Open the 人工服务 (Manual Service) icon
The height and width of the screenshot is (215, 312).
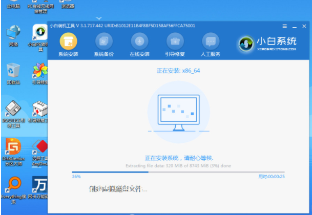[211, 41]
